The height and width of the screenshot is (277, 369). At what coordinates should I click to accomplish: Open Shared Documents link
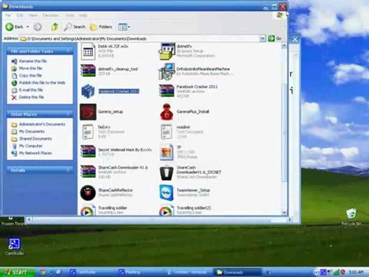[x=35, y=139]
